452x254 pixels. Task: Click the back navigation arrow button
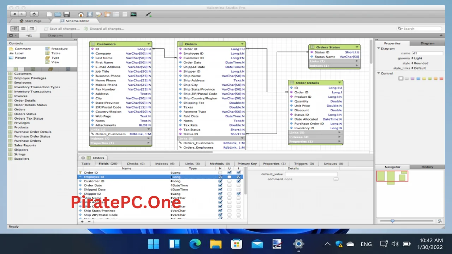point(14,14)
